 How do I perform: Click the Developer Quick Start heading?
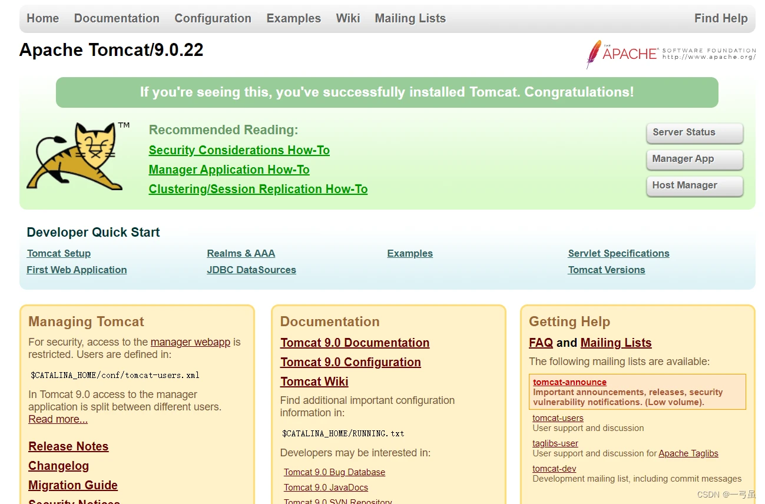tap(93, 233)
